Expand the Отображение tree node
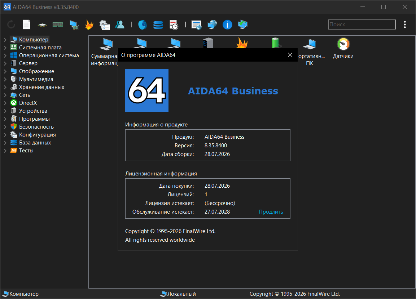 click(x=5, y=71)
